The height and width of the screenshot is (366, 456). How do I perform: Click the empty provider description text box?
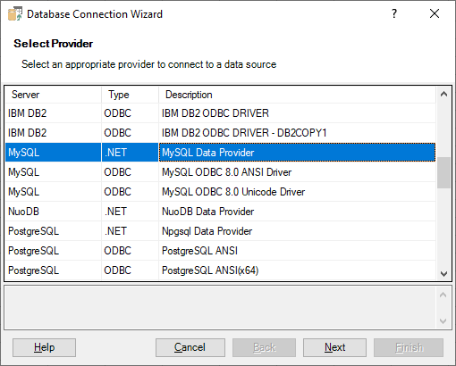click(221, 308)
